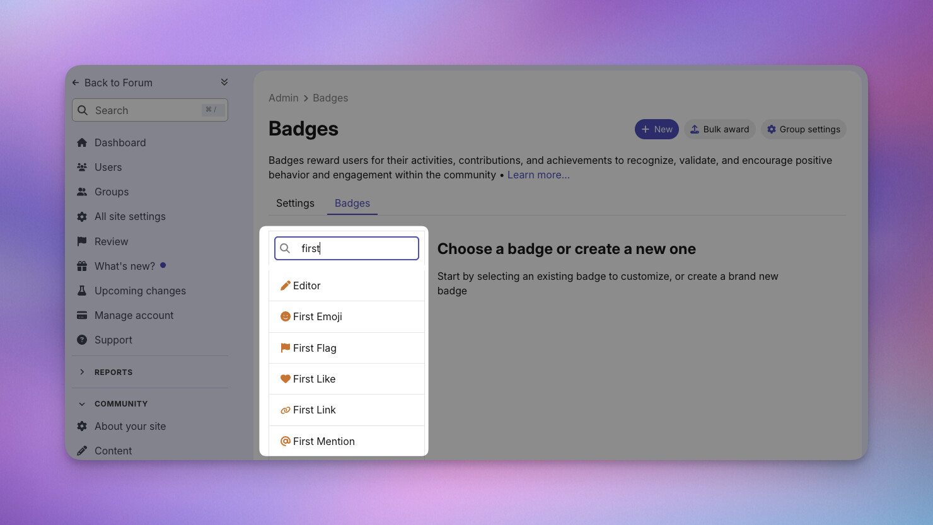Click the Groups icon in sidebar
Viewport: 933px width, 525px height.
82,192
